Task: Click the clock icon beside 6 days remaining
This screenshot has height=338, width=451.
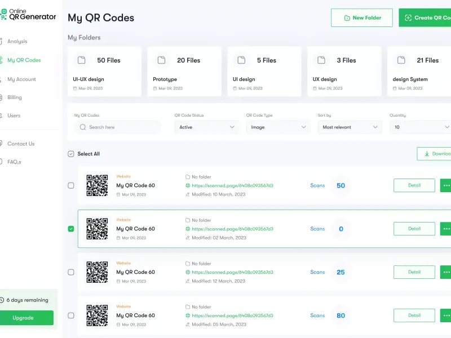Action: pos(2,300)
